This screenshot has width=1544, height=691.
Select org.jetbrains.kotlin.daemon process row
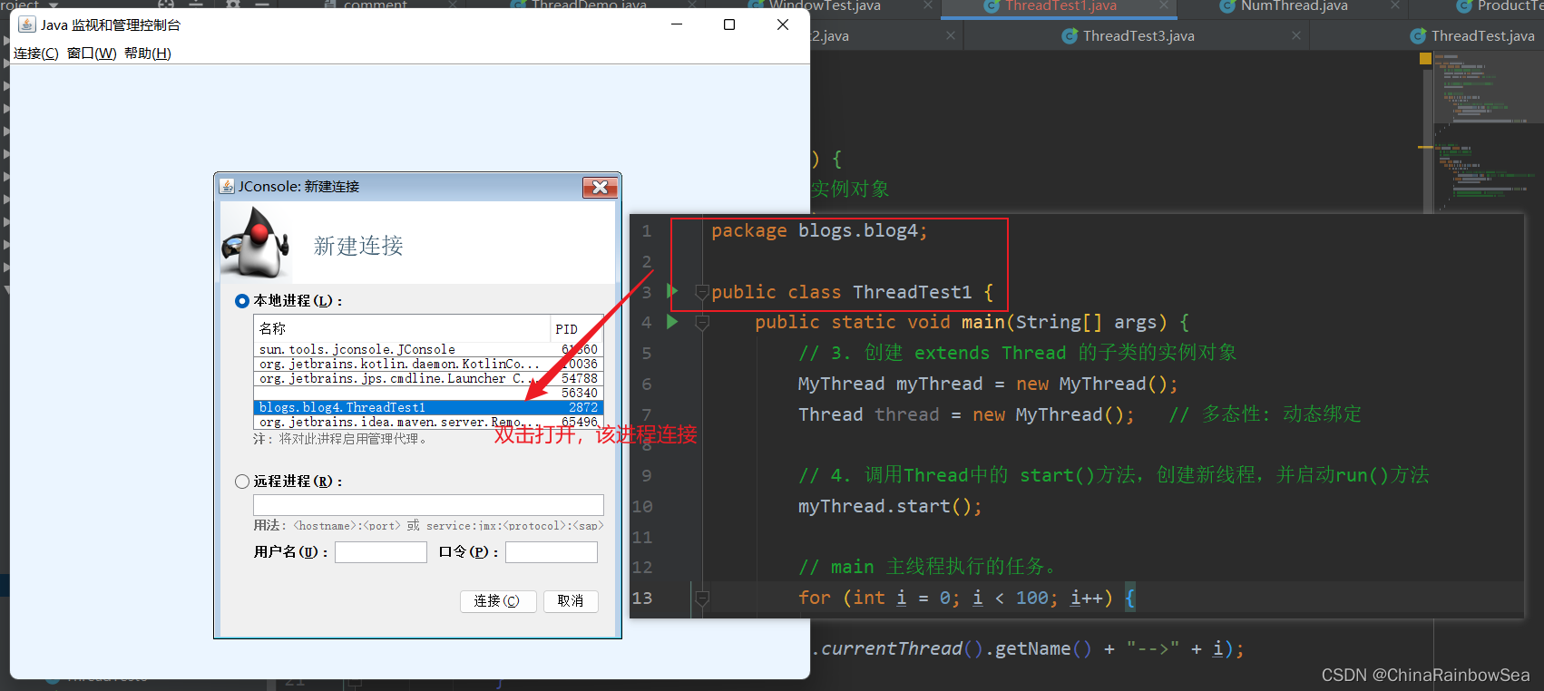pos(428,364)
